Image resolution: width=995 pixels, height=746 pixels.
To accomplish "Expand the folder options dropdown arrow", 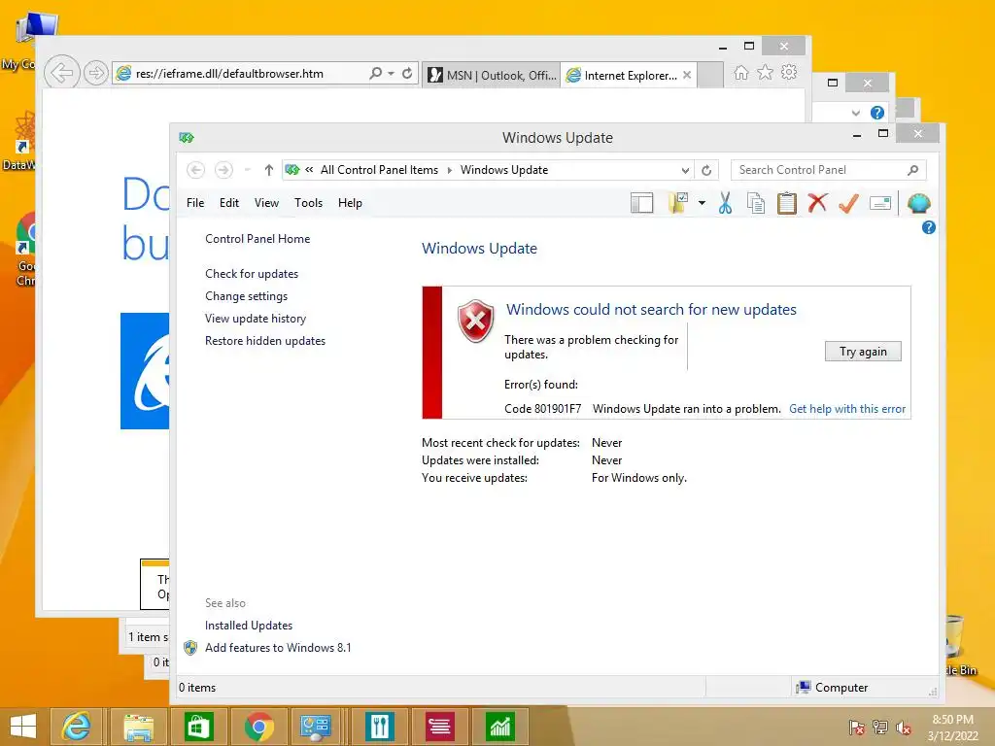I will [x=702, y=203].
